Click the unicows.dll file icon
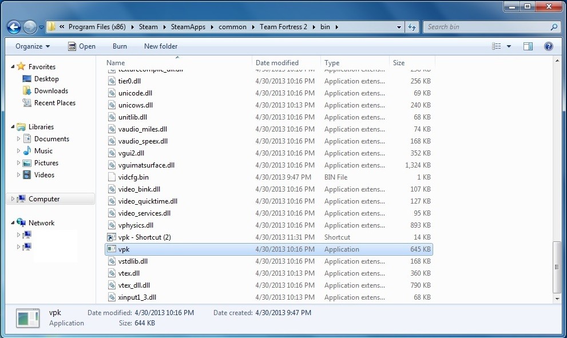The width and height of the screenshot is (567, 338). [112, 105]
